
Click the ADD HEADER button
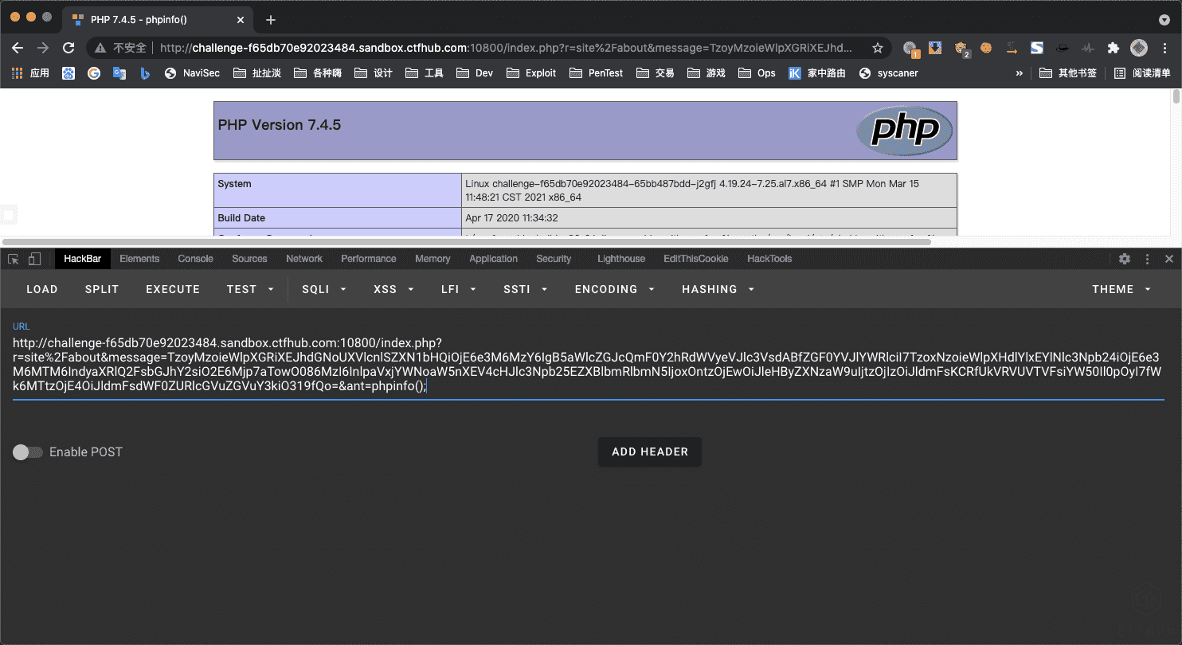click(x=649, y=452)
